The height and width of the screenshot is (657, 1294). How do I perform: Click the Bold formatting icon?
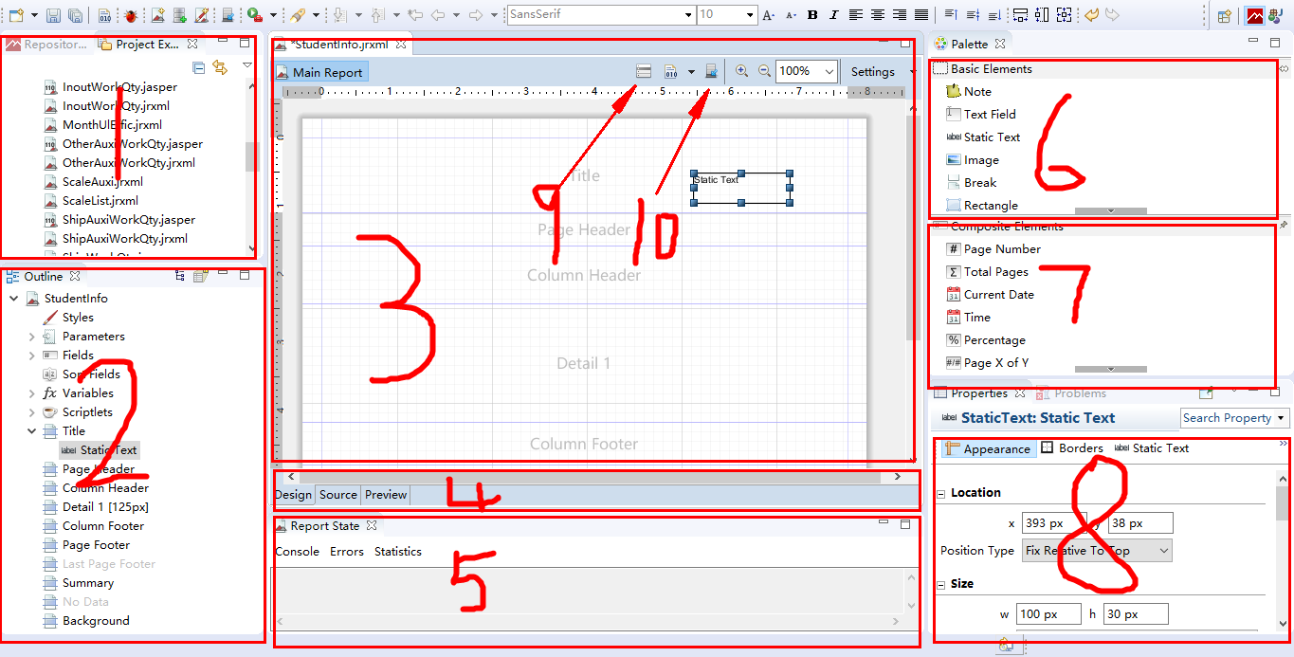pyautogui.click(x=812, y=15)
